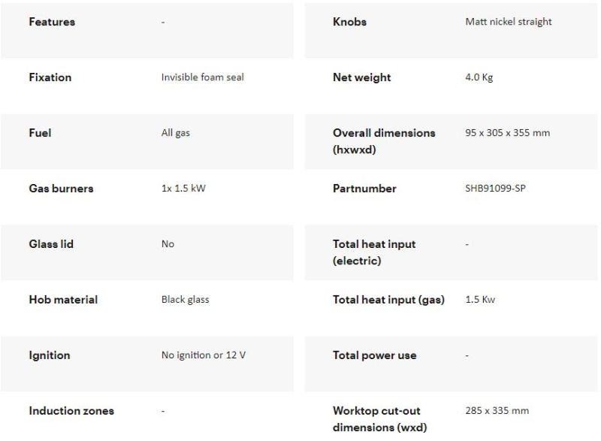Click the '4.0 Kg' net weight value
This screenshot has width=601, height=441.
click(x=479, y=77)
